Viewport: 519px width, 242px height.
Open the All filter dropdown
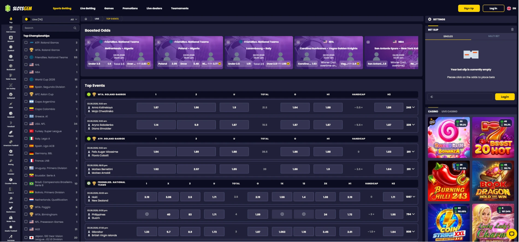point(74,19)
